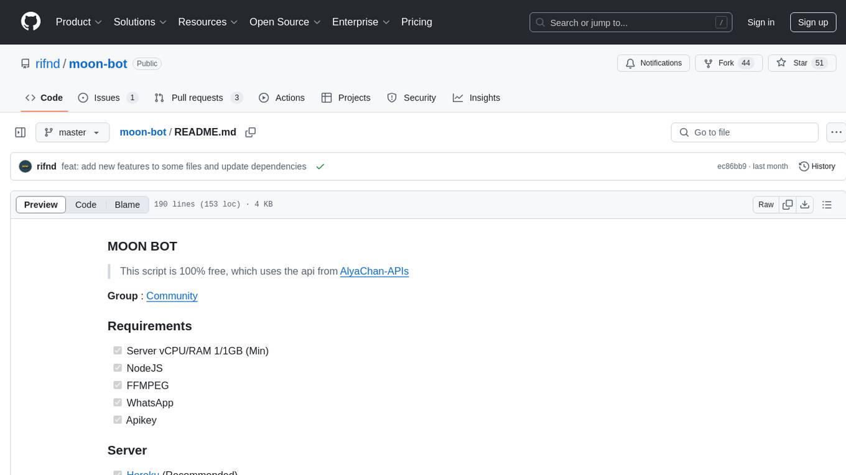The height and width of the screenshot is (475, 846).
Task: Open the Projects tab
Action: pos(346,98)
